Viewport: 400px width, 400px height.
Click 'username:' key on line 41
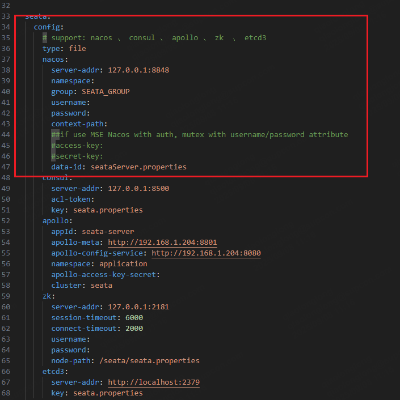click(70, 103)
